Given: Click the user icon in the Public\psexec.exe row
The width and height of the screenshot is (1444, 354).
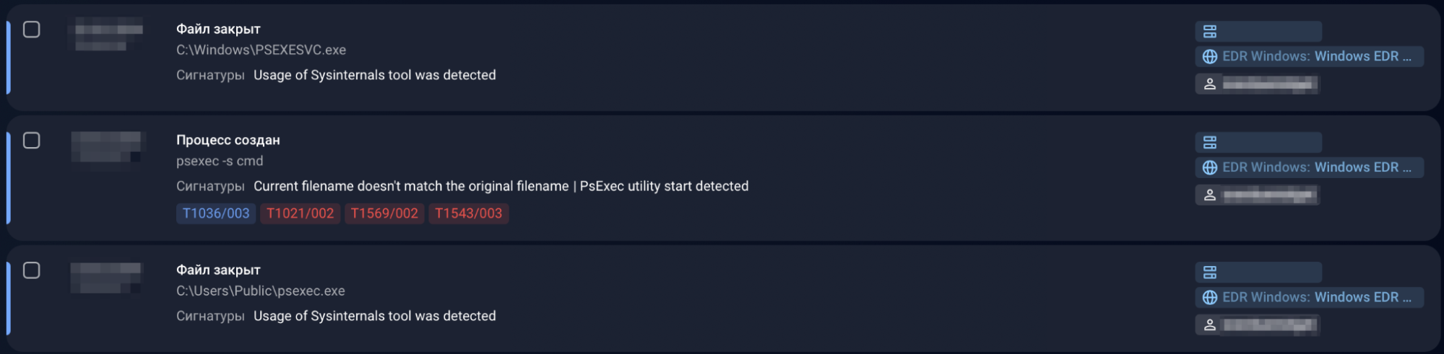Looking at the screenshot, I should click(1210, 325).
